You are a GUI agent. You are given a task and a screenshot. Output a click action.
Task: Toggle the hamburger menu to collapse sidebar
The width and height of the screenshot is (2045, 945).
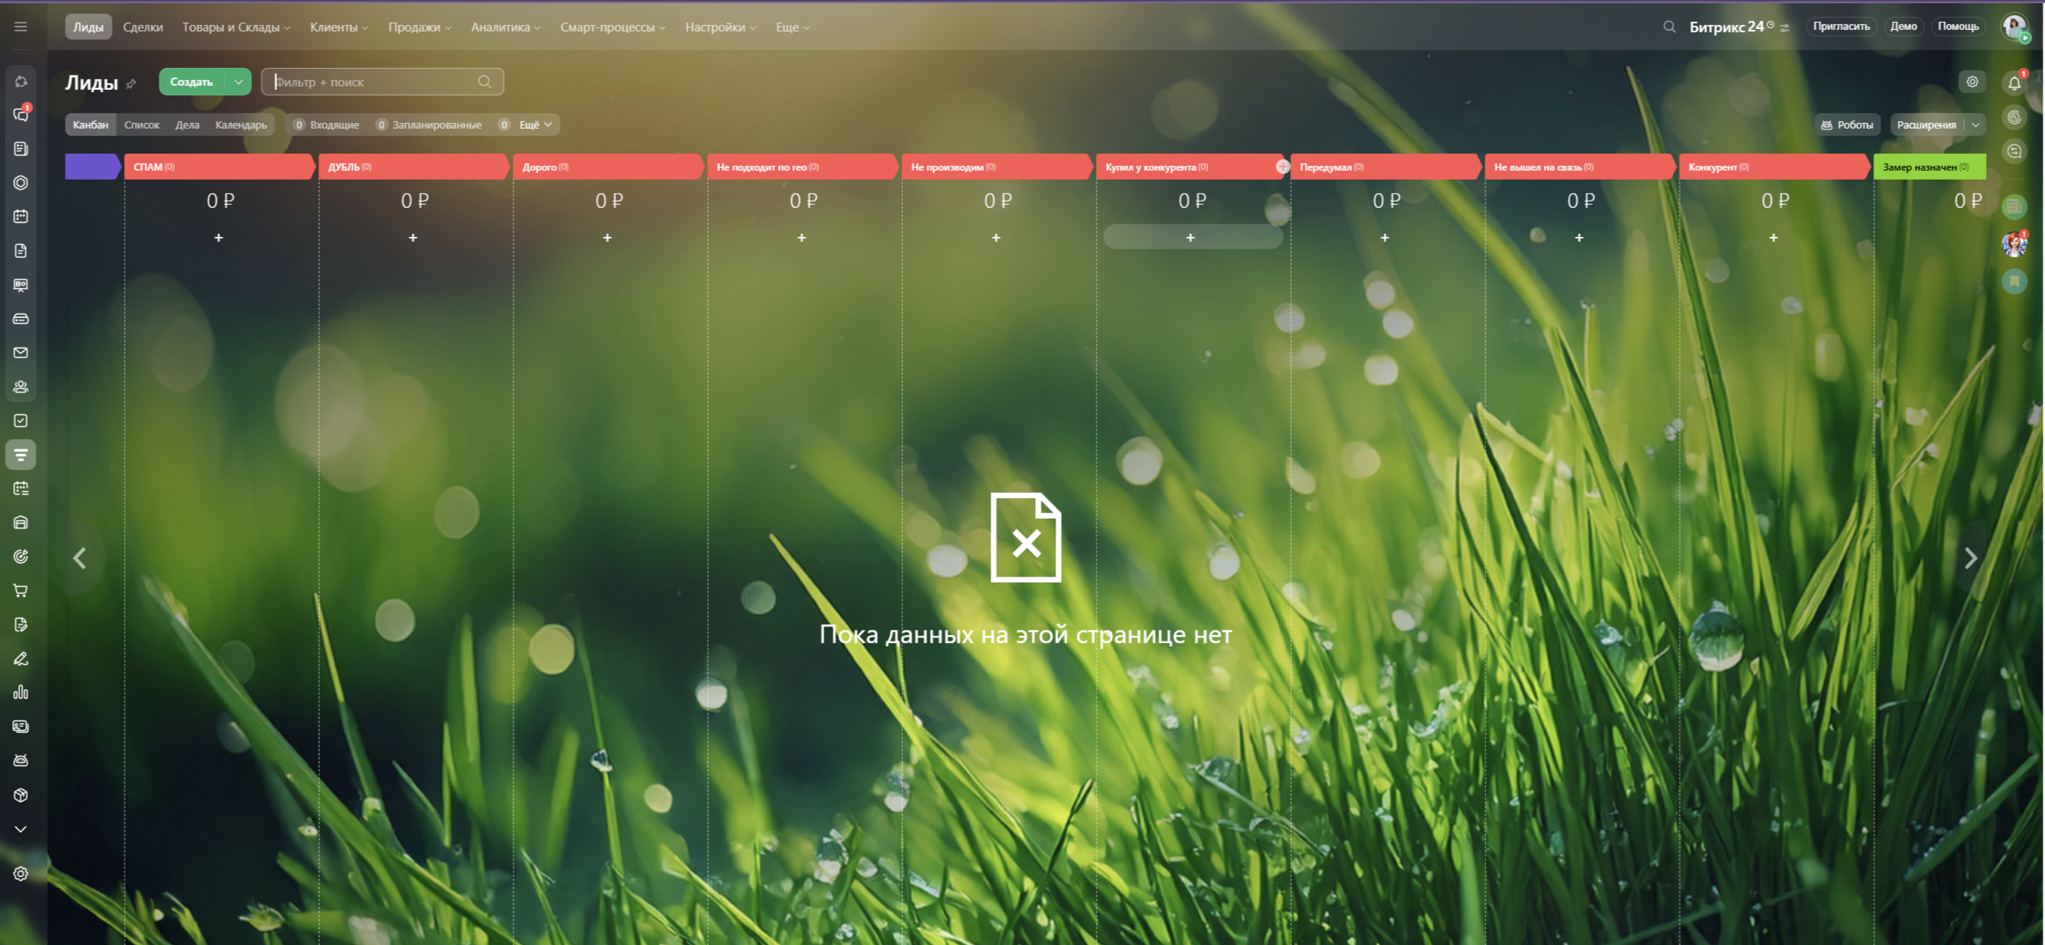21,27
